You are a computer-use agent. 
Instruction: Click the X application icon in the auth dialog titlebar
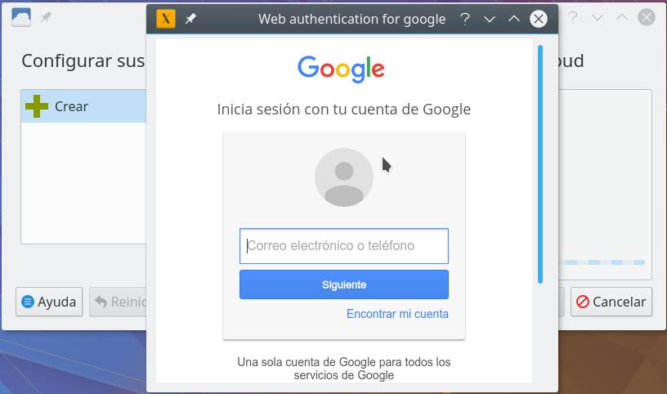[166, 19]
